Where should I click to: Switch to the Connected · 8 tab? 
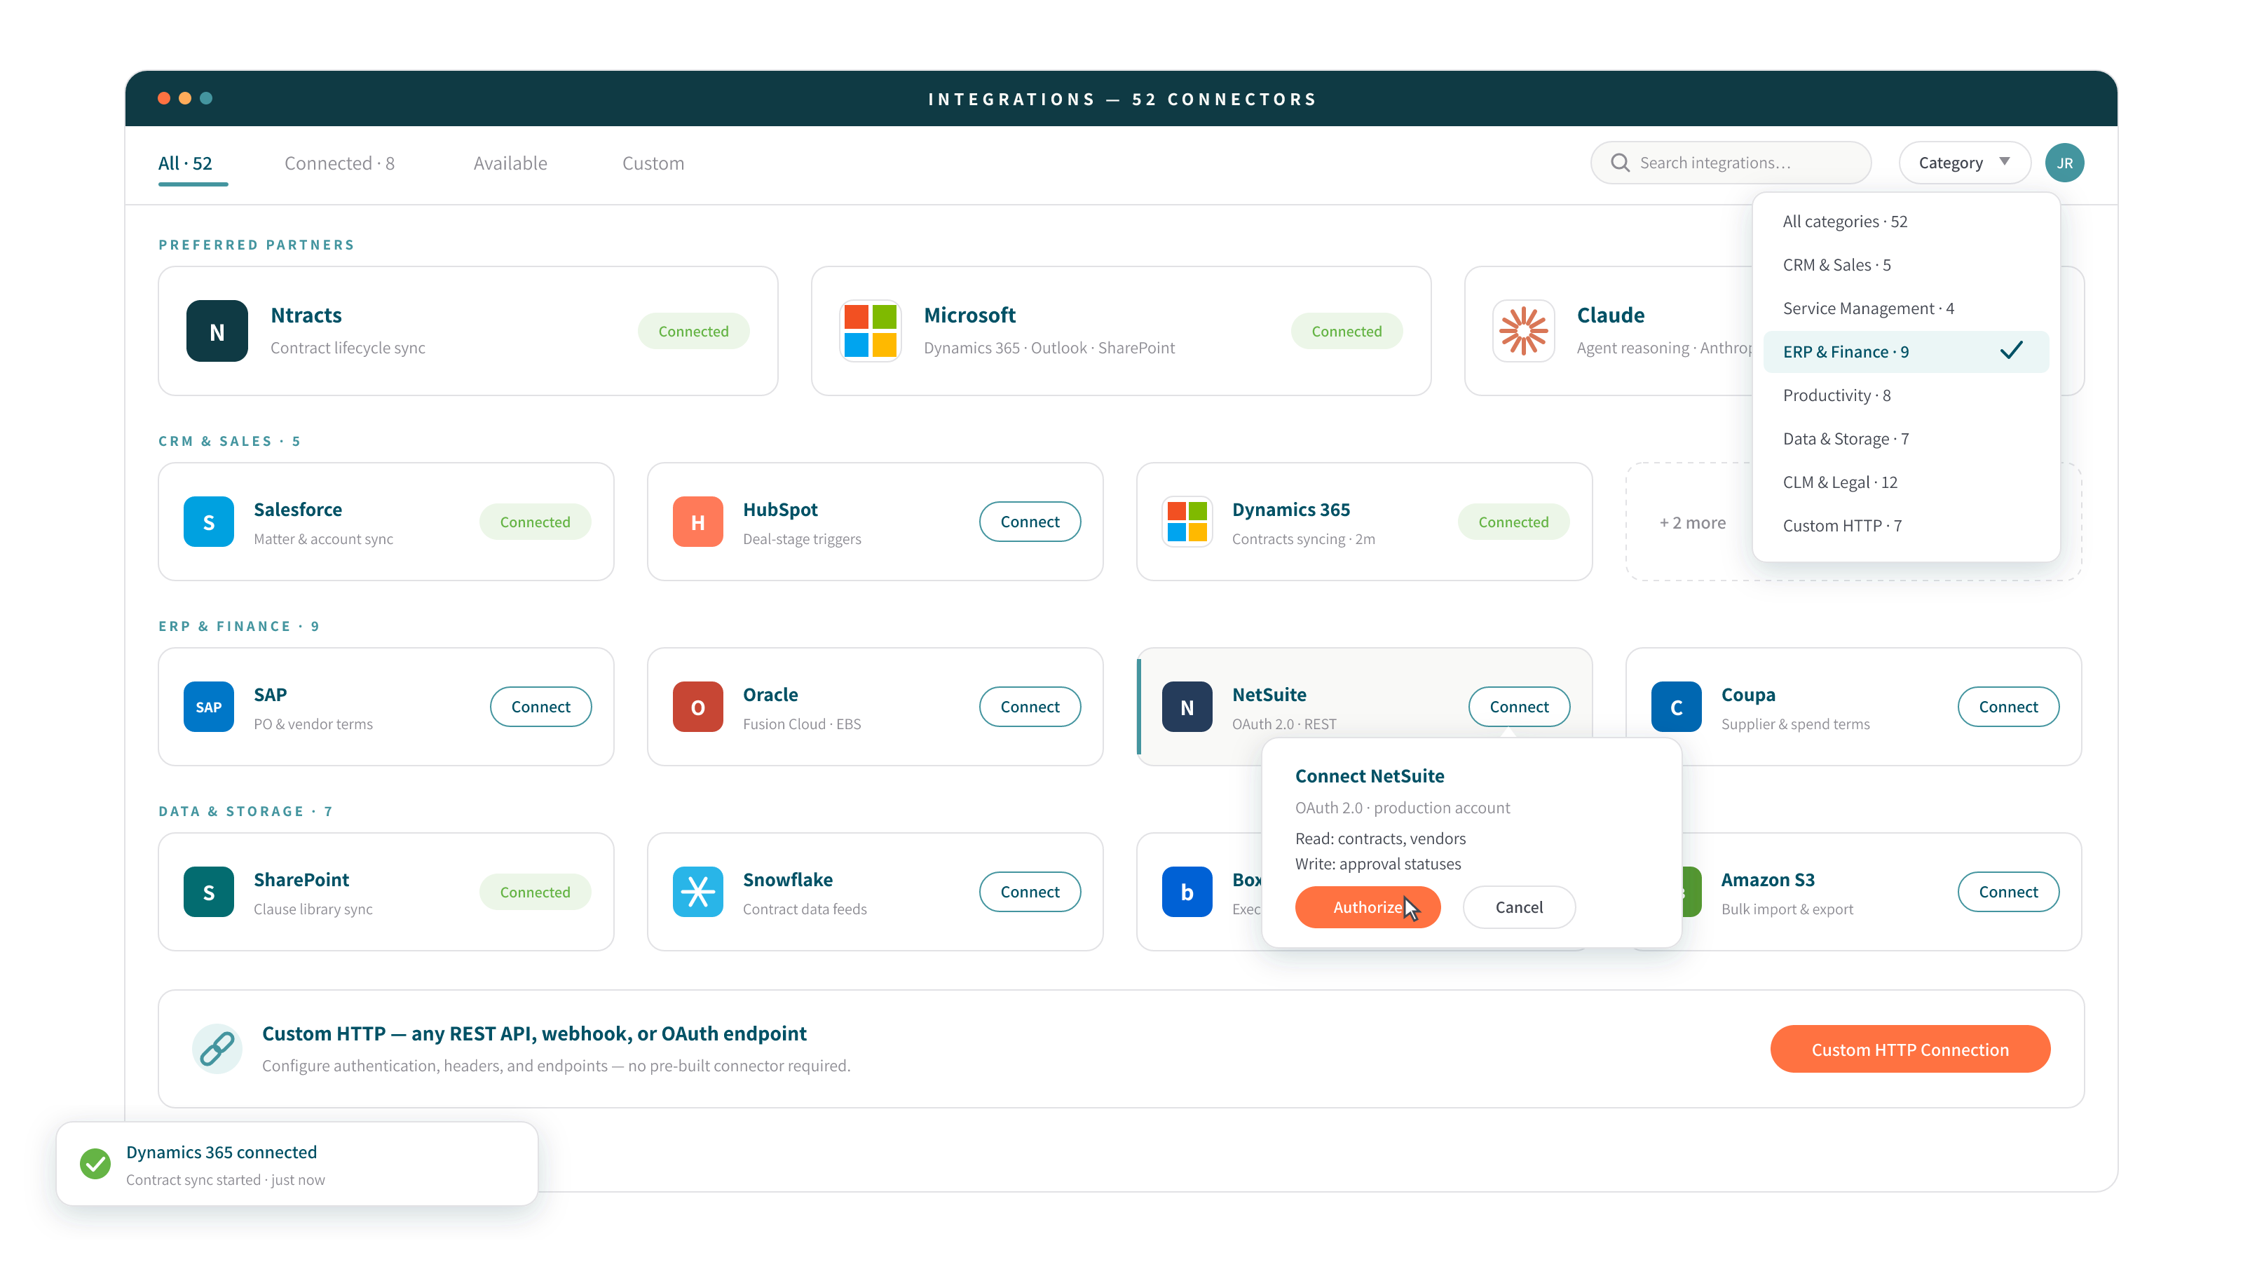click(x=339, y=163)
